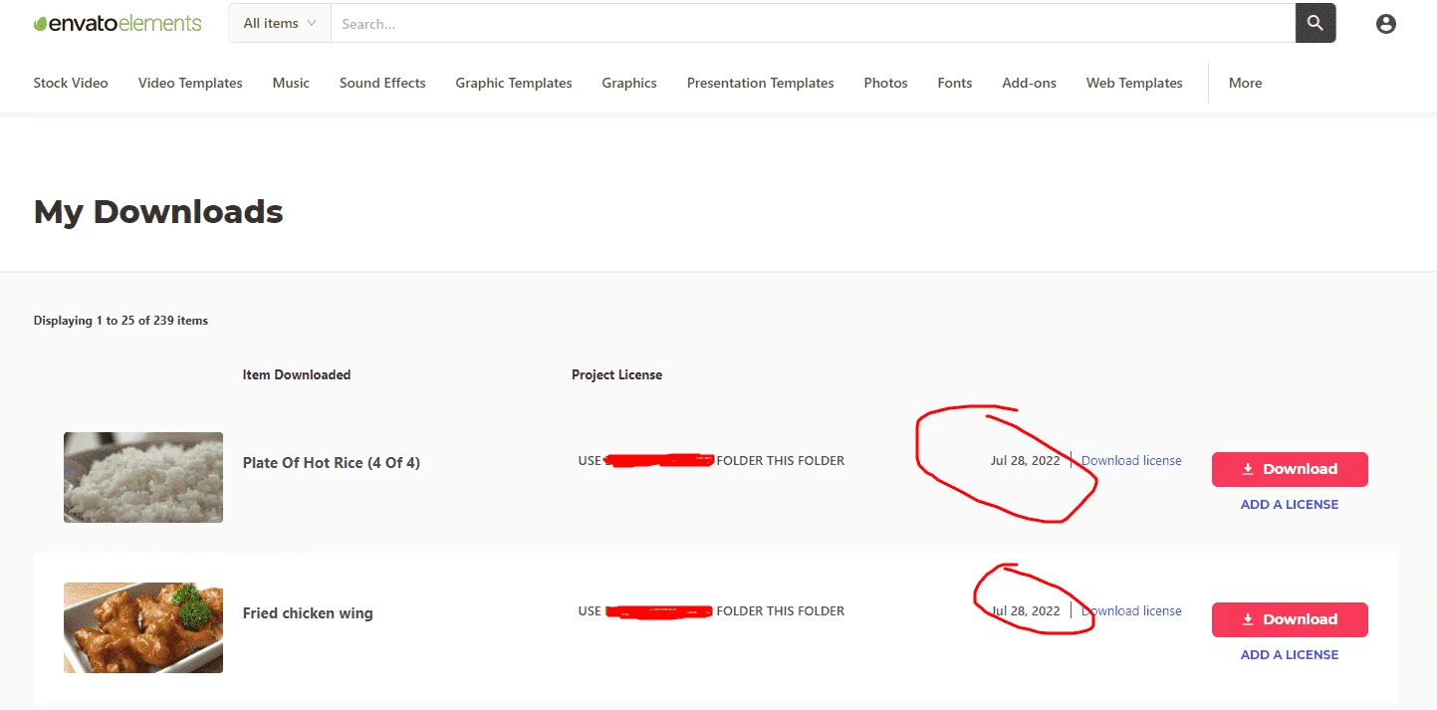Add a license to Plate Of Hot Rice
The image size is (1437, 710).
pos(1290,504)
